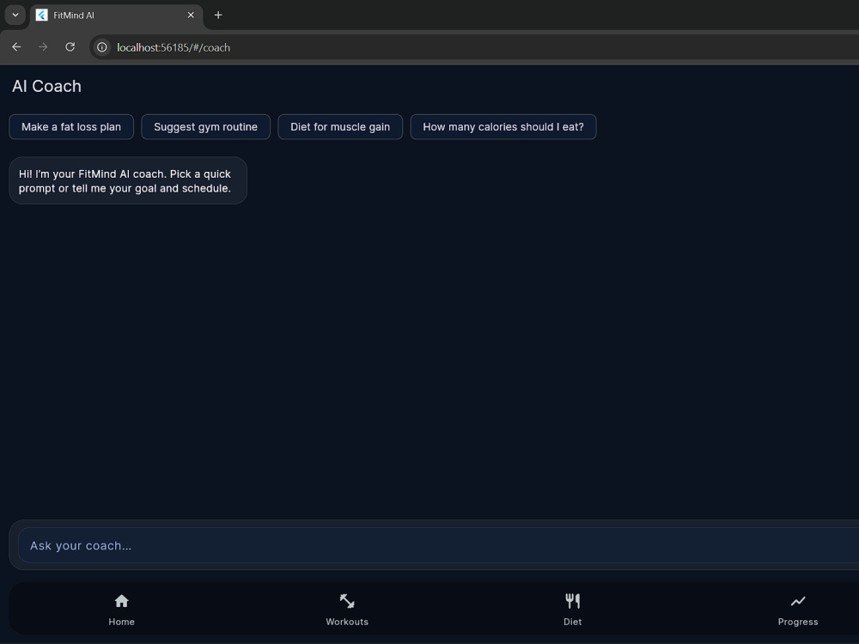Viewport: 859px width, 644px height.
Task: Open the Diet fork and knife icon
Action: pos(572,601)
